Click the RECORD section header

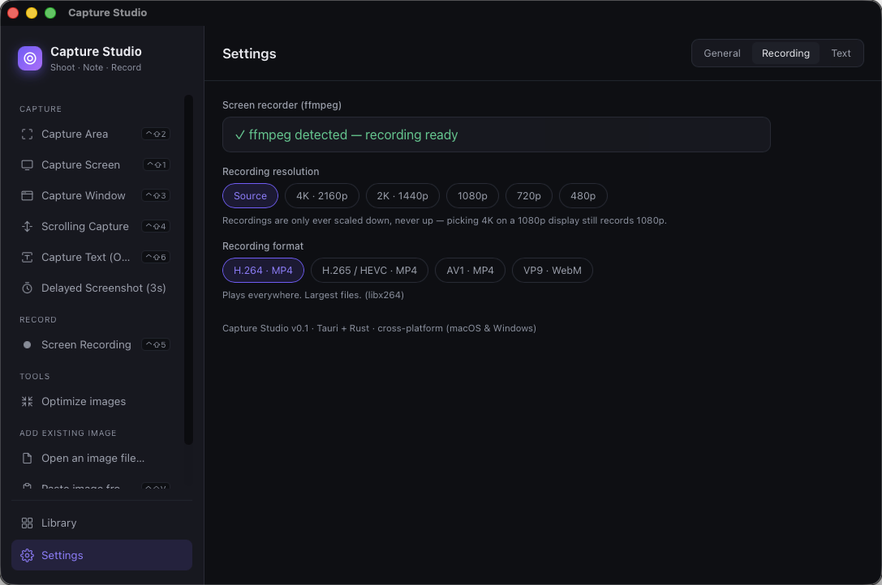pyautogui.click(x=38, y=320)
